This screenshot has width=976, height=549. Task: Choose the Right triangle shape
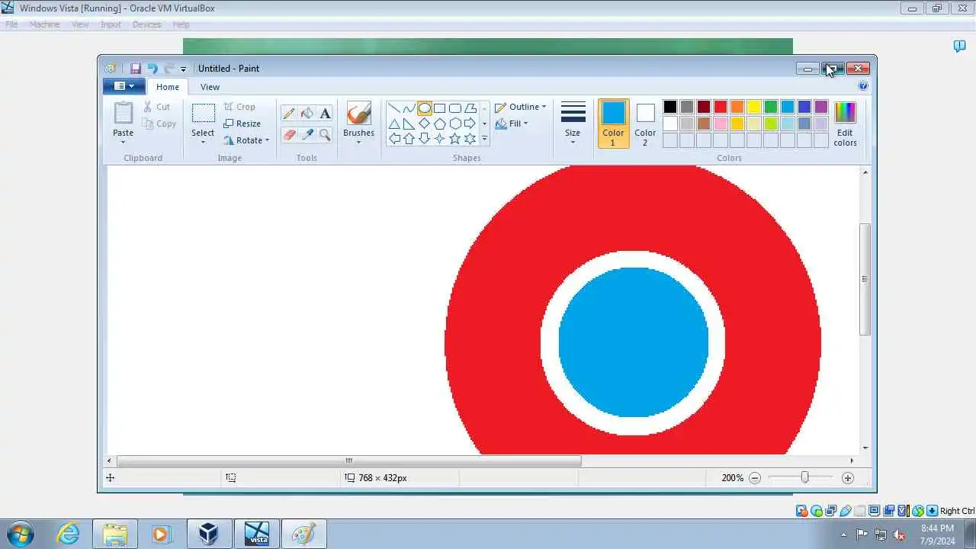(x=409, y=124)
